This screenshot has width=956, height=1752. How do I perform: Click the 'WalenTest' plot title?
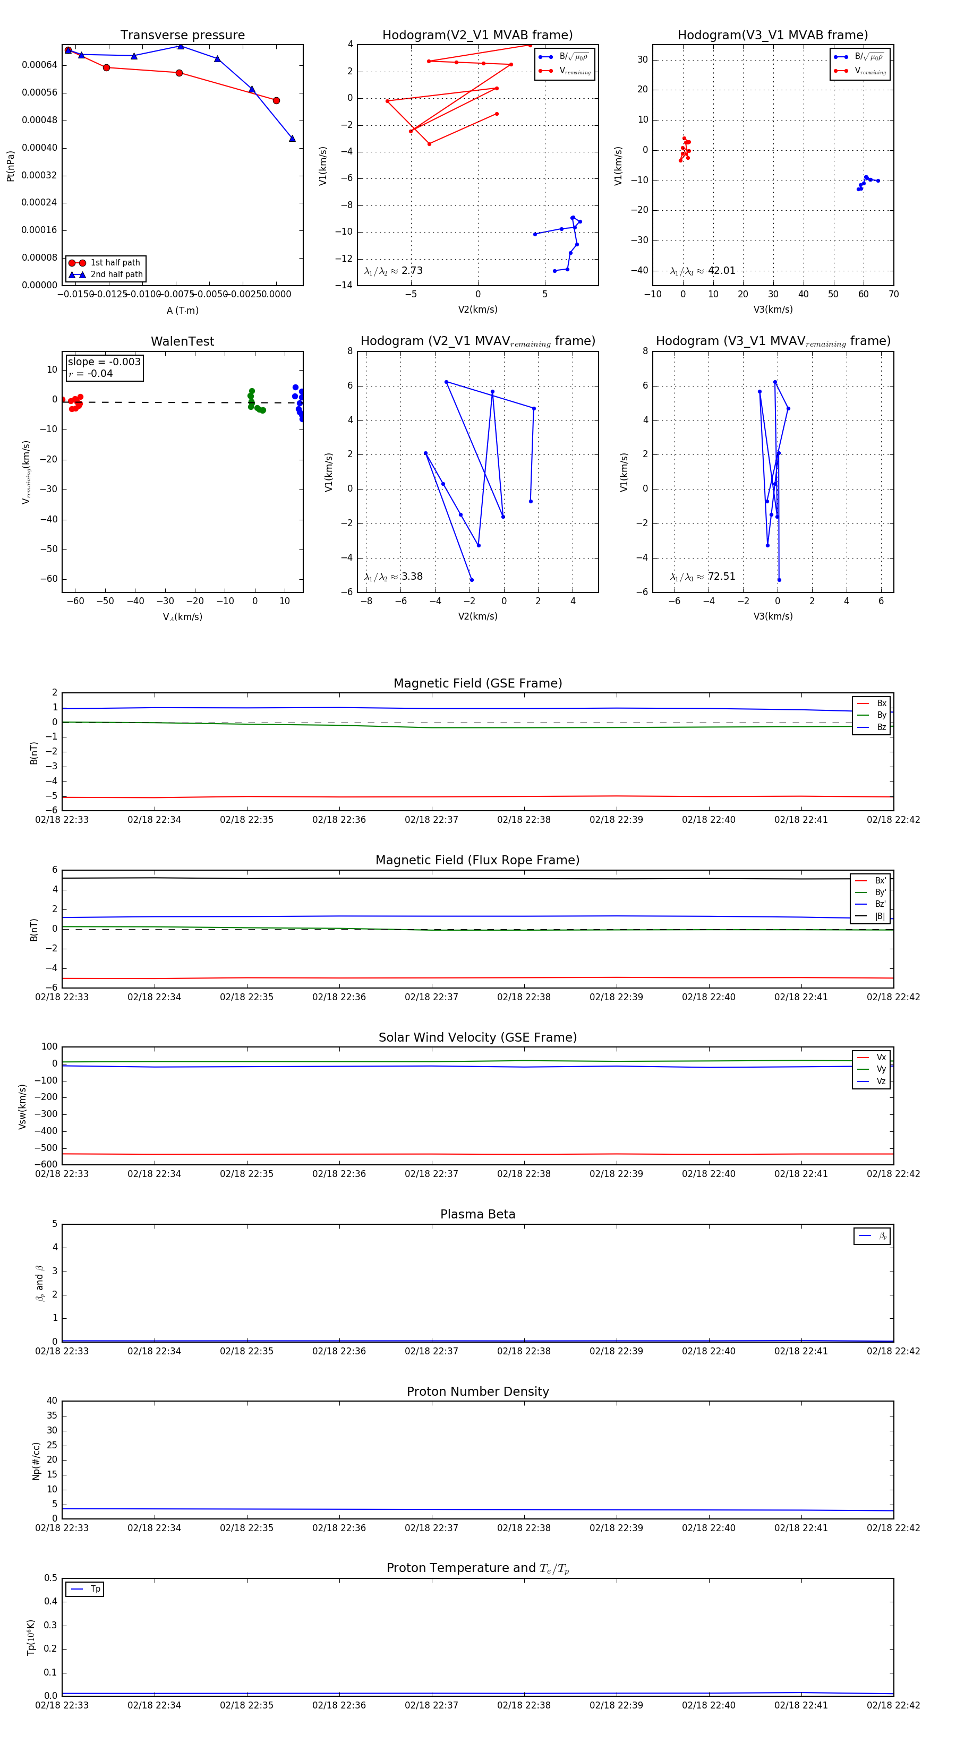[182, 341]
